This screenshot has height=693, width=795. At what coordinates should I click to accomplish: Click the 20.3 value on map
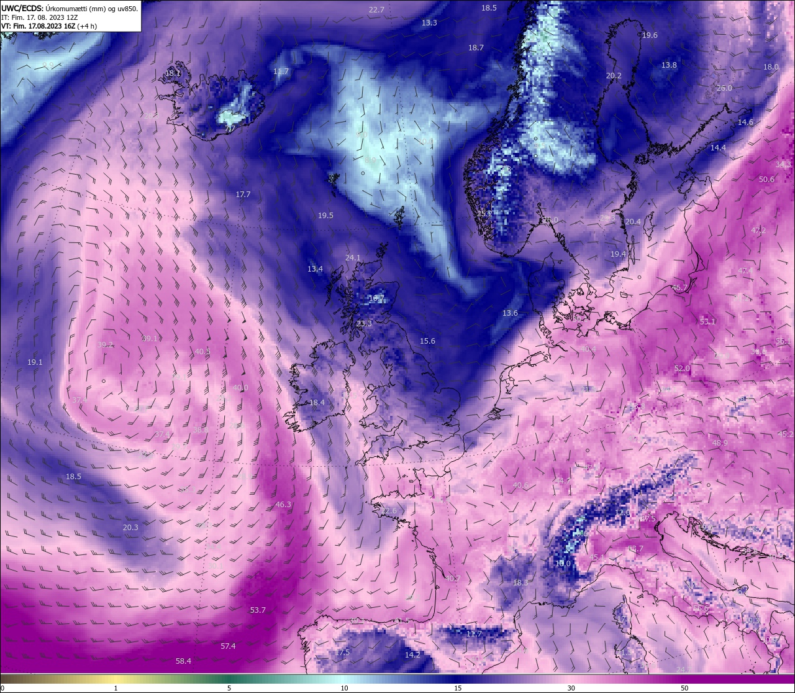(x=130, y=528)
